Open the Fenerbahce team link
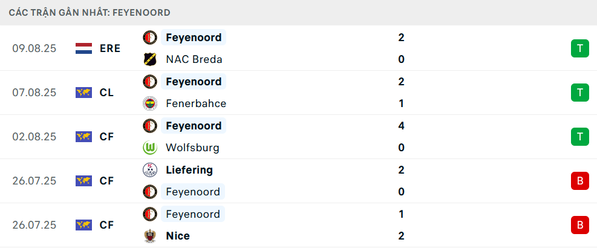This screenshot has width=597, height=248. 195,103
